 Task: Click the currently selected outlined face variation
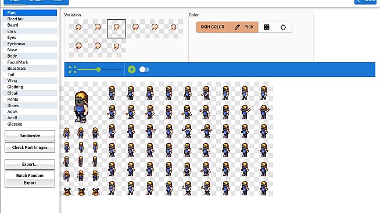117,29
